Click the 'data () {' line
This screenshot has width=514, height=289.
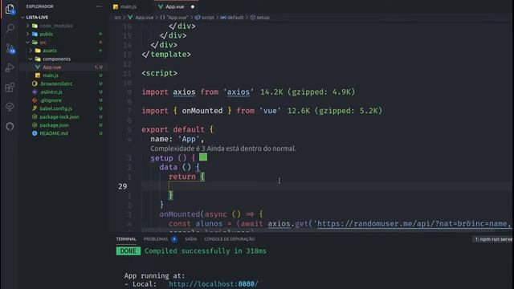179,167
